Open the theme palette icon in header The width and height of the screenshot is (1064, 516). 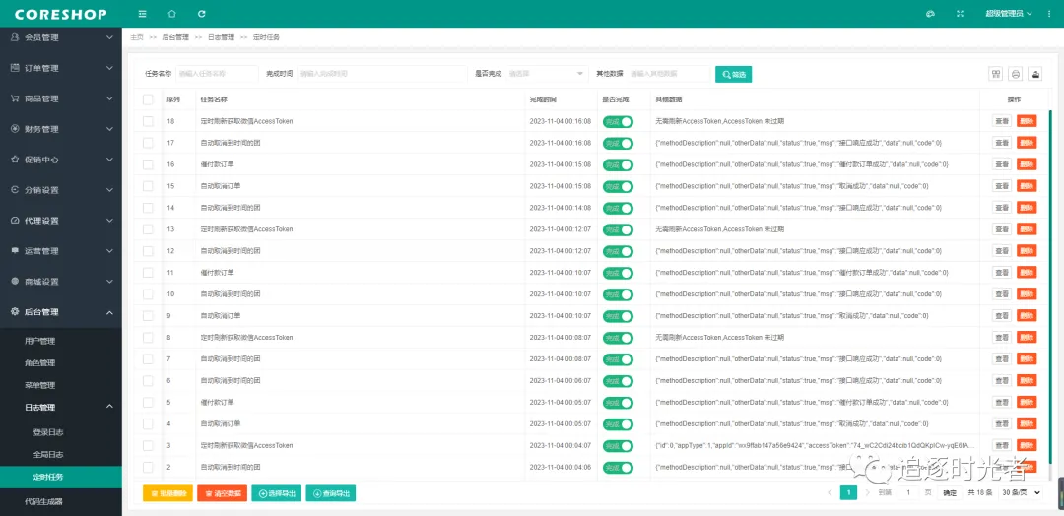point(930,14)
